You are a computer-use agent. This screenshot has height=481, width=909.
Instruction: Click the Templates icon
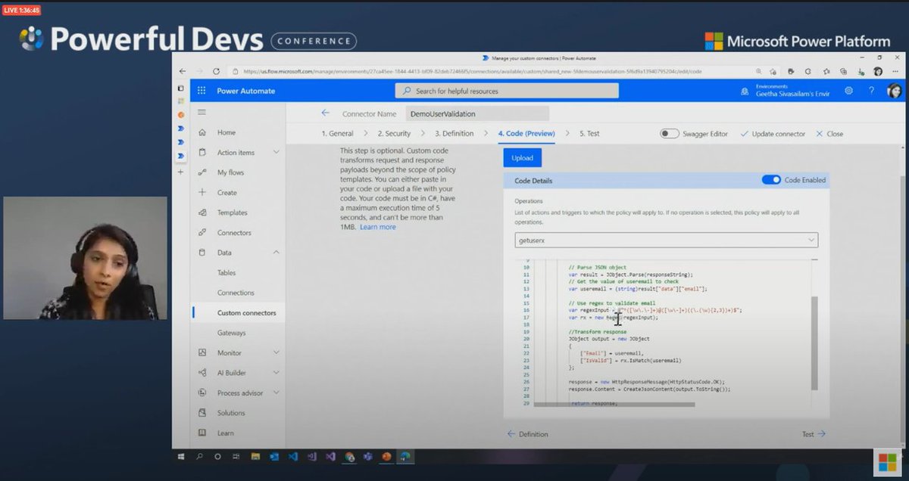pyautogui.click(x=202, y=213)
